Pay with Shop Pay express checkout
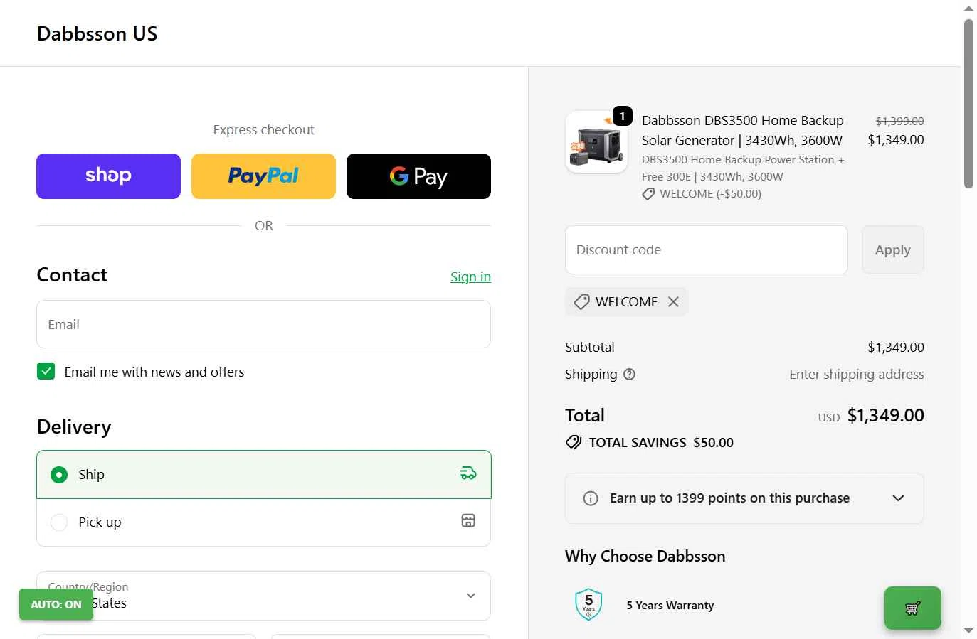This screenshot has height=639, width=977. [x=108, y=176]
